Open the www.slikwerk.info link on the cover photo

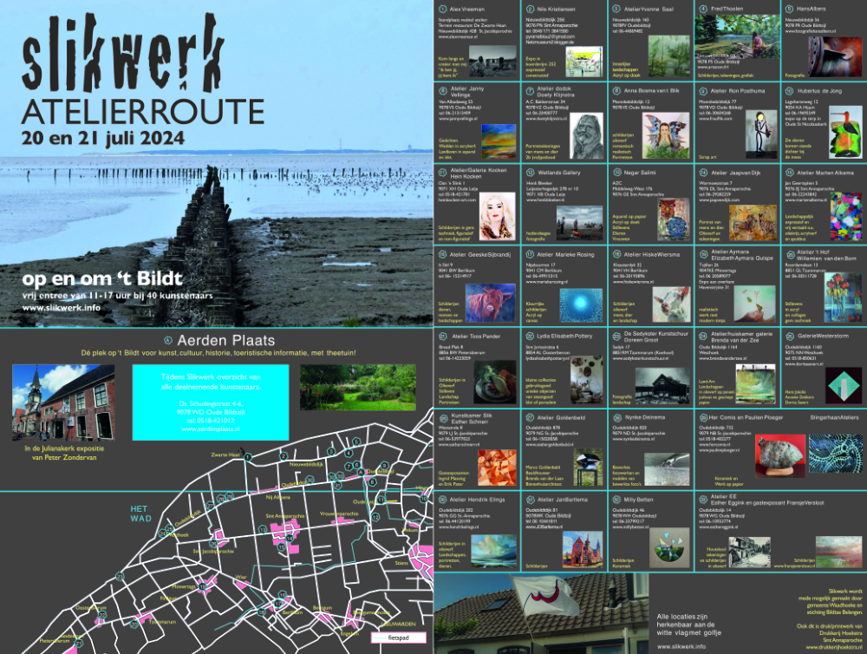click(x=62, y=308)
